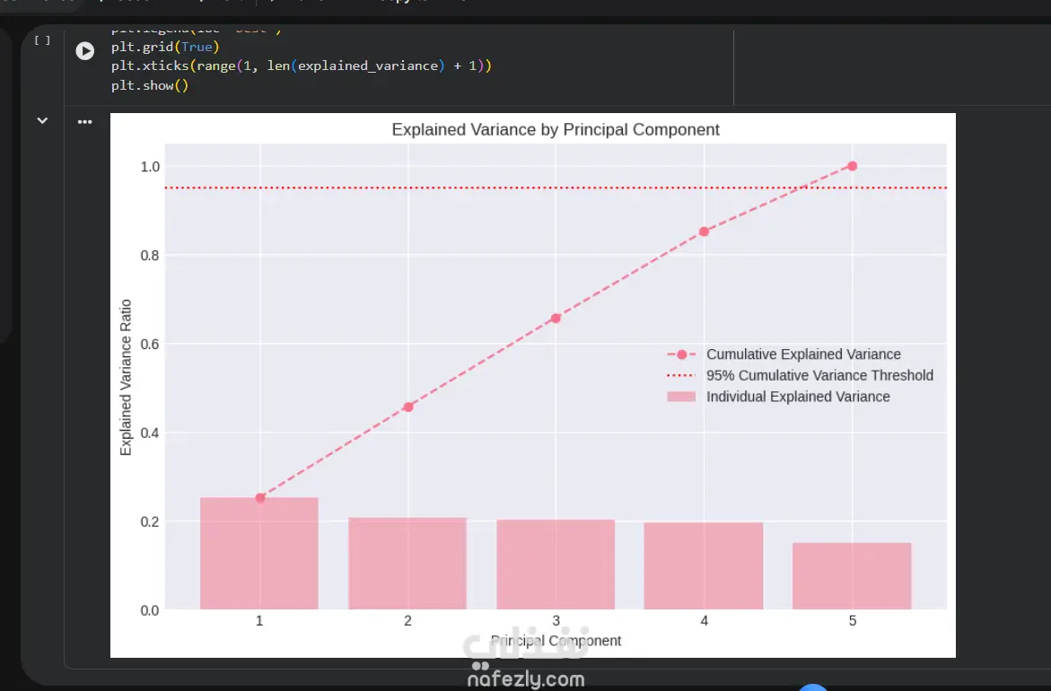Collapse the chart output using the chevron
The width and height of the screenshot is (1051, 691).
pos(42,121)
